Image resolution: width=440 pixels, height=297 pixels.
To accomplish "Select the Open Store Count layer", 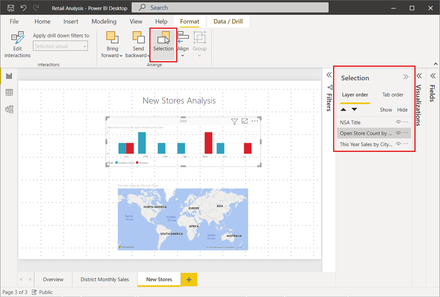I will pos(374,134).
